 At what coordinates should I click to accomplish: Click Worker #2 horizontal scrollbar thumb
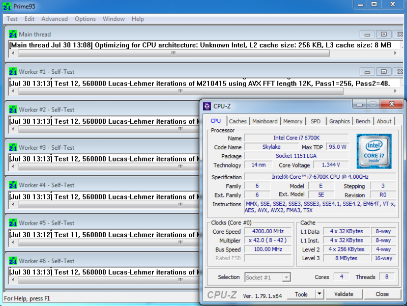click(108, 129)
